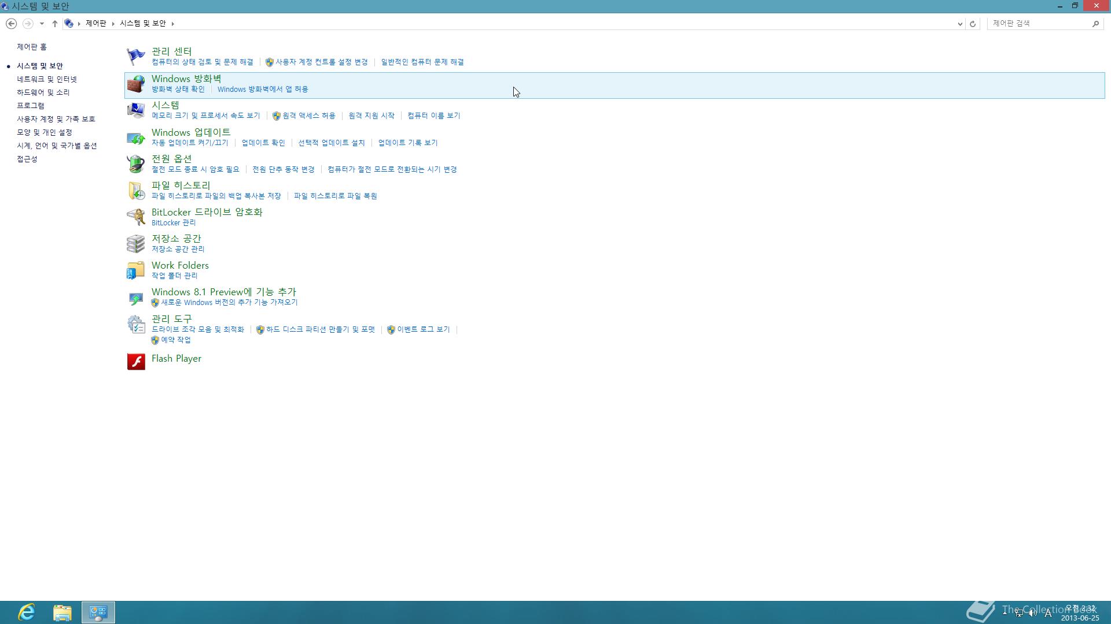The image size is (1111, 624).
Task: Click 파일 히스토리로 파일 복원 link
Action: (x=336, y=196)
